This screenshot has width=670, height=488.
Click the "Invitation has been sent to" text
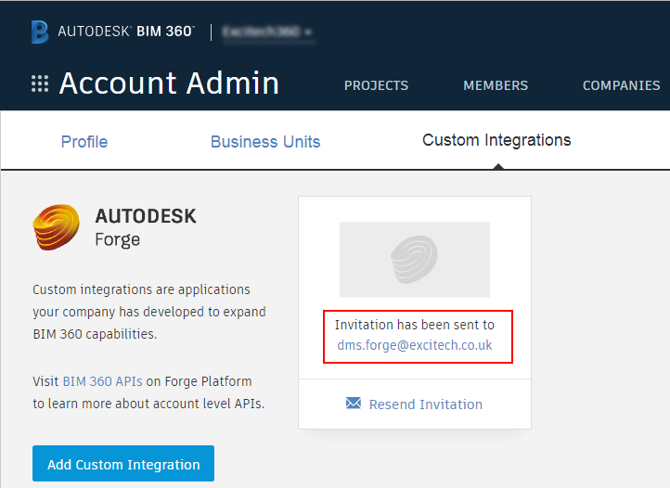click(x=415, y=325)
